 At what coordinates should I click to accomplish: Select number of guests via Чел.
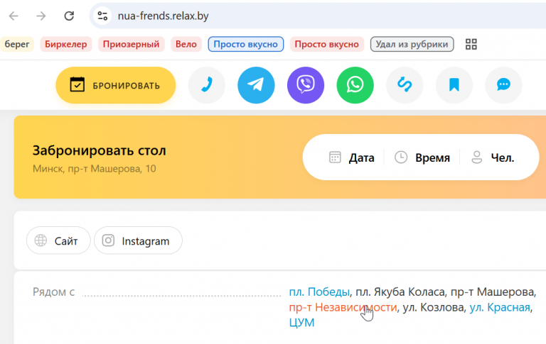click(x=493, y=157)
